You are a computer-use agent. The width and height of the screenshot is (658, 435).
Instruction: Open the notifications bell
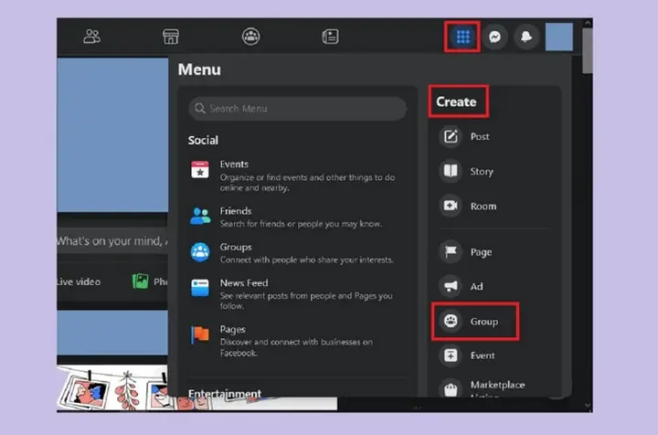click(x=526, y=37)
